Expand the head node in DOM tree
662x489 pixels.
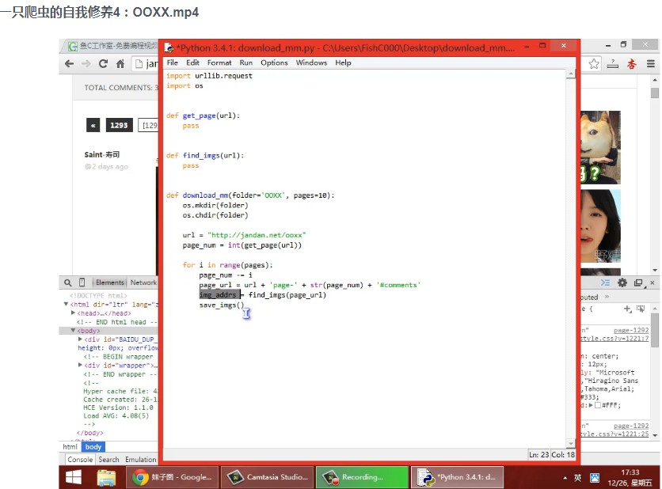74,313
